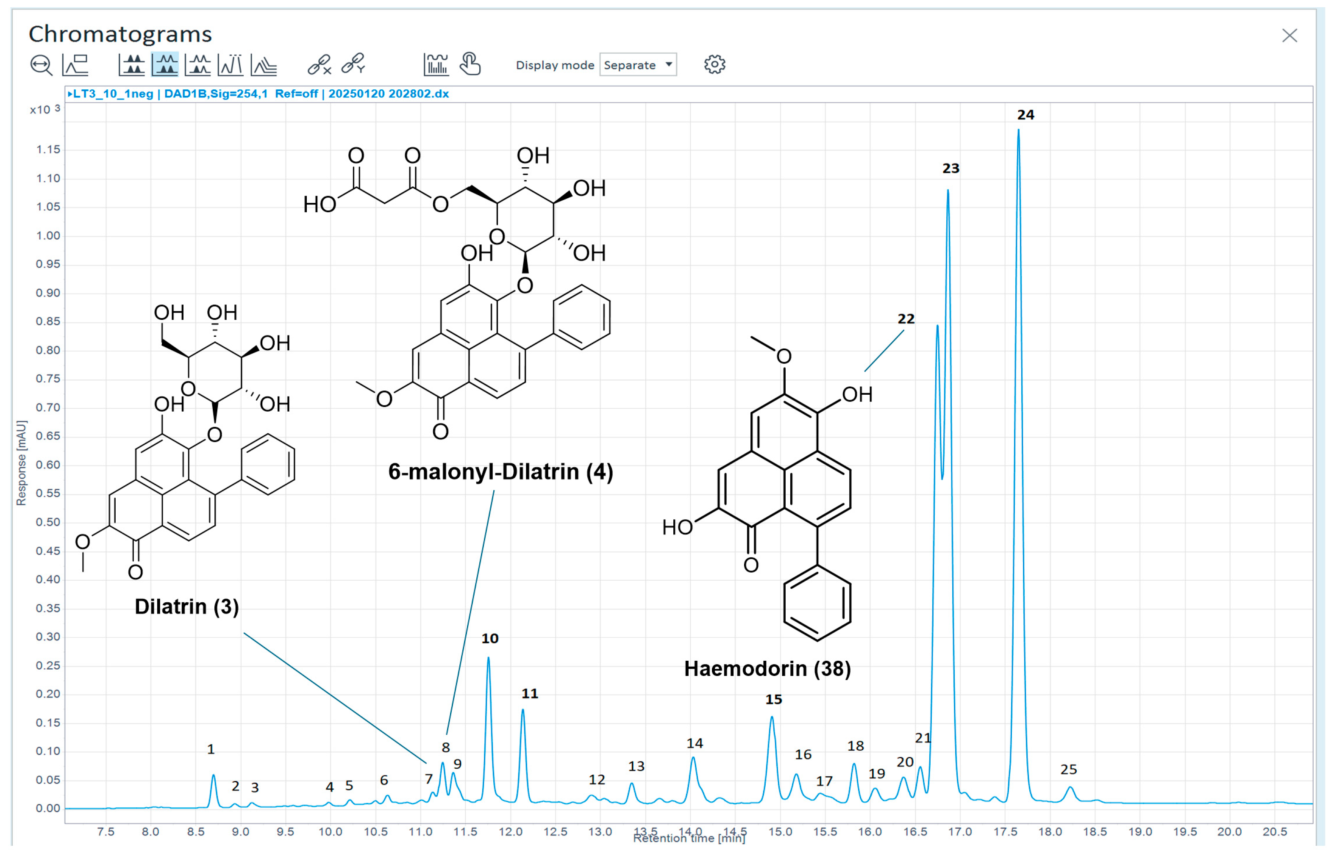Expand the triangle before LT3_10_1neg signal title
1334x853 pixels.
[70, 94]
